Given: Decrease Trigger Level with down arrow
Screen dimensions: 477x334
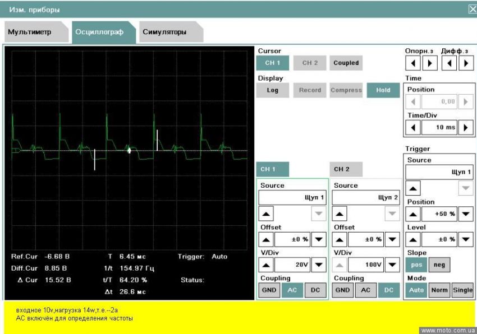Looking at the screenshot, I should pos(466,239).
